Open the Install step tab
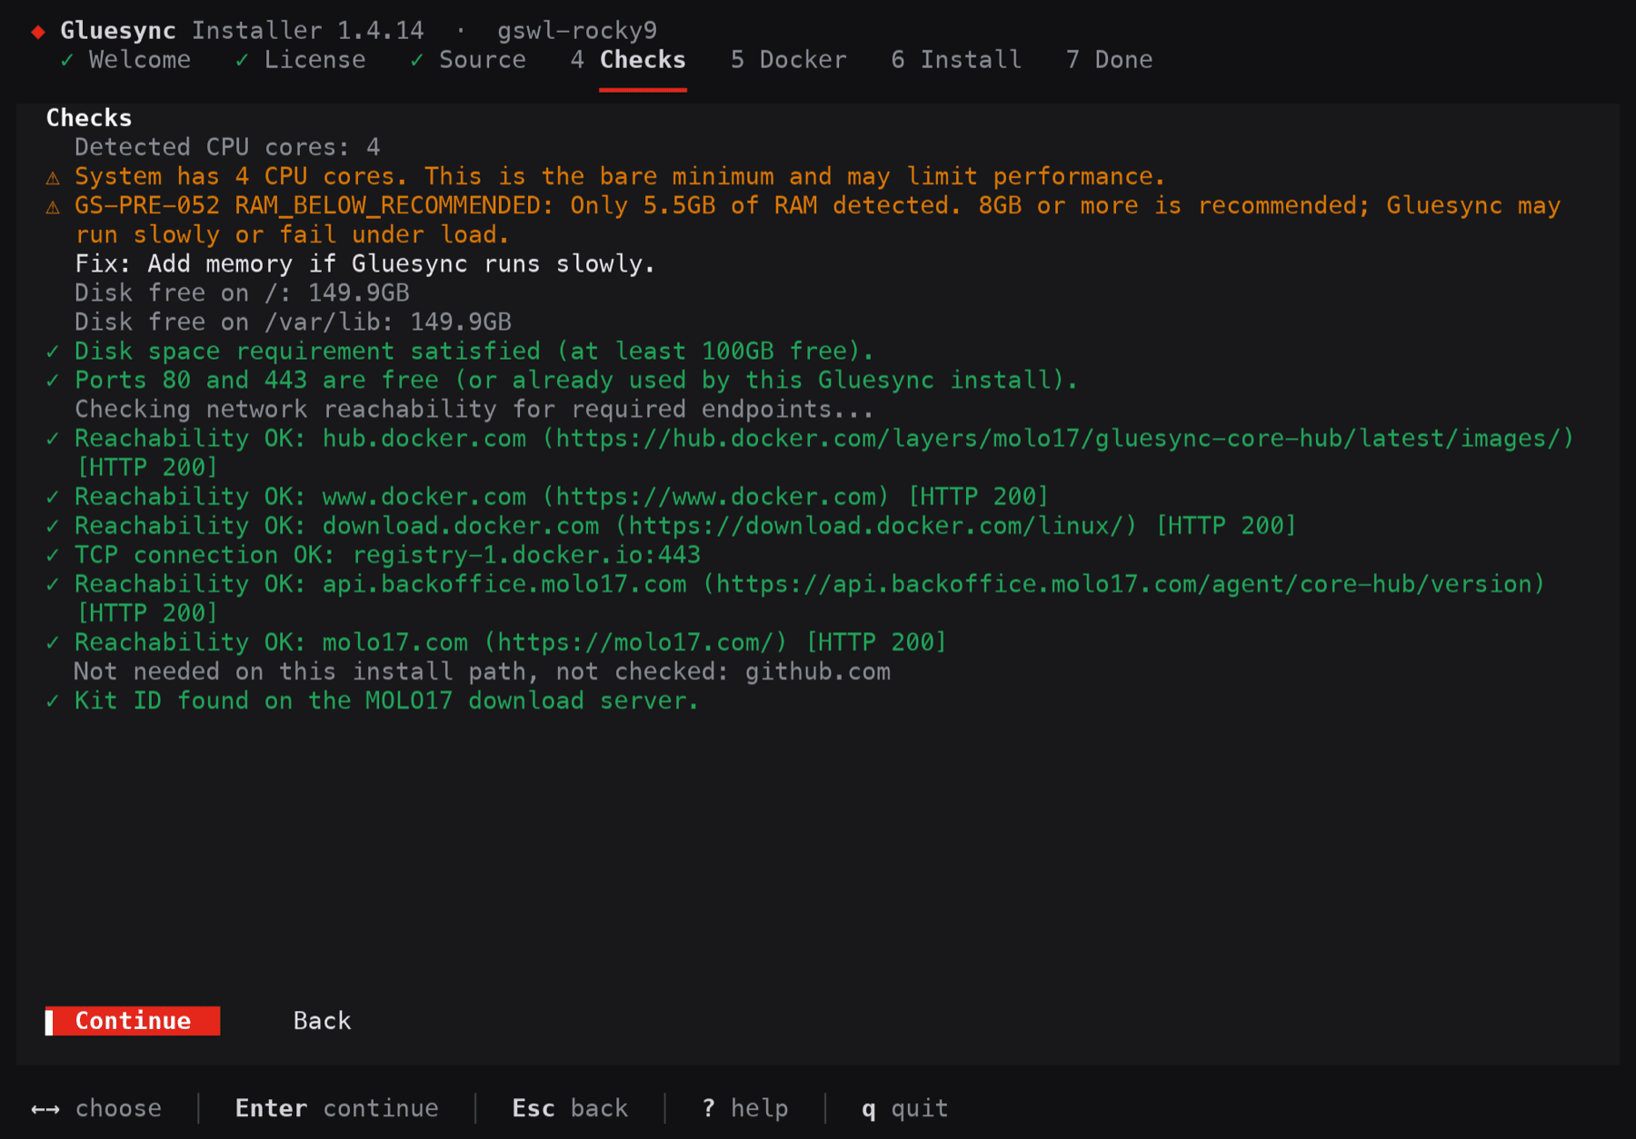Viewport: 1636px width, 1139px height. point(956,60)
